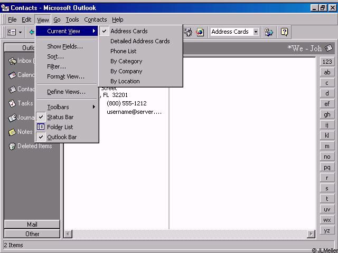The height and width of the screenshot is (253, 338).
Task: Open the Tools menu
Action: [x=72, y=20]
